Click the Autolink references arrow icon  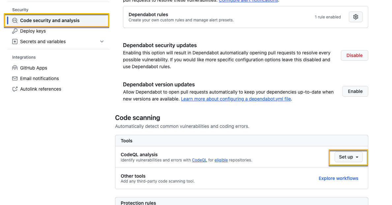15,89
